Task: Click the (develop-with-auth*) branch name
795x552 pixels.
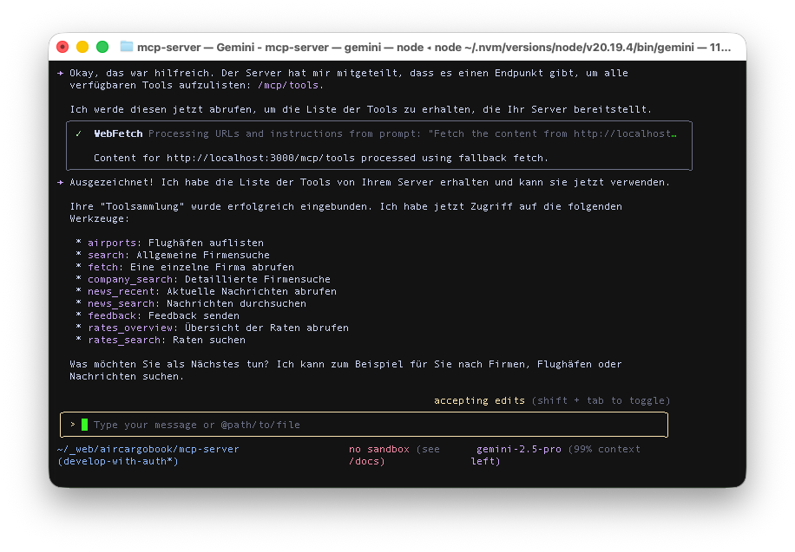Action: click(x=118, y=461)
